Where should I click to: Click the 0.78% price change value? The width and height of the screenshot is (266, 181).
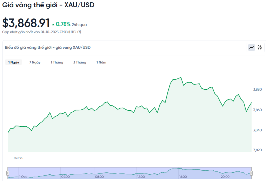[63, 24]
